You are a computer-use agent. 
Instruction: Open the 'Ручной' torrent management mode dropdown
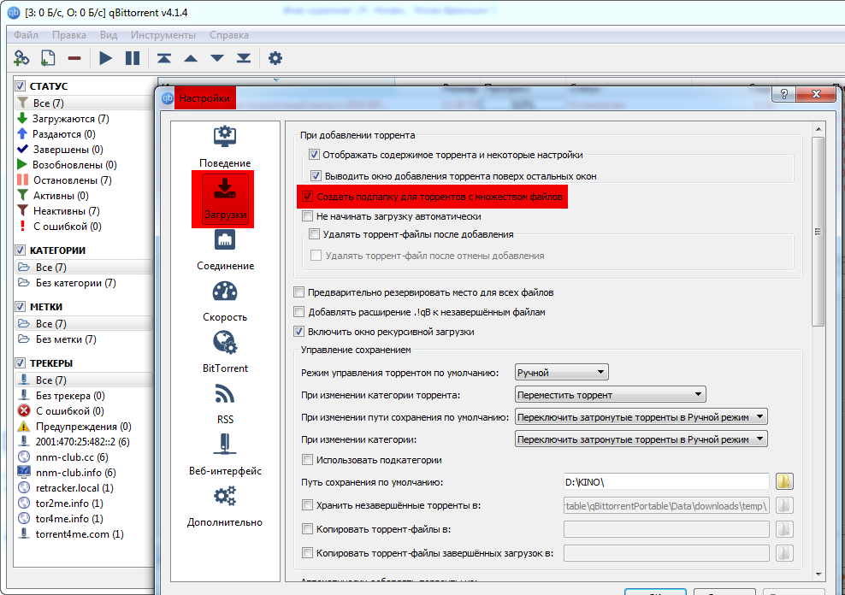(x=562, y=372)
